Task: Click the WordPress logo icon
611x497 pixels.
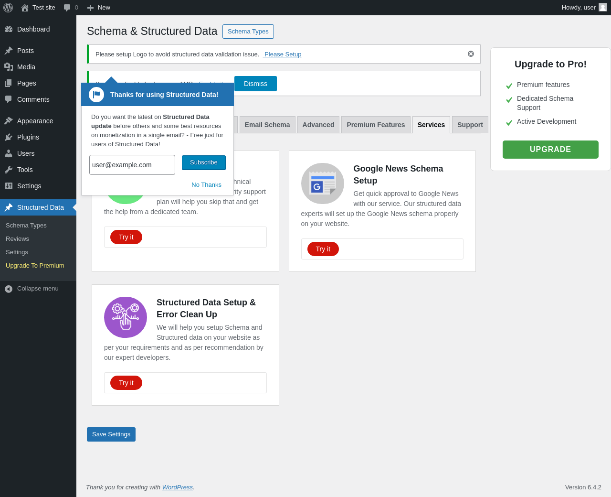Action: tap(8, 8)
